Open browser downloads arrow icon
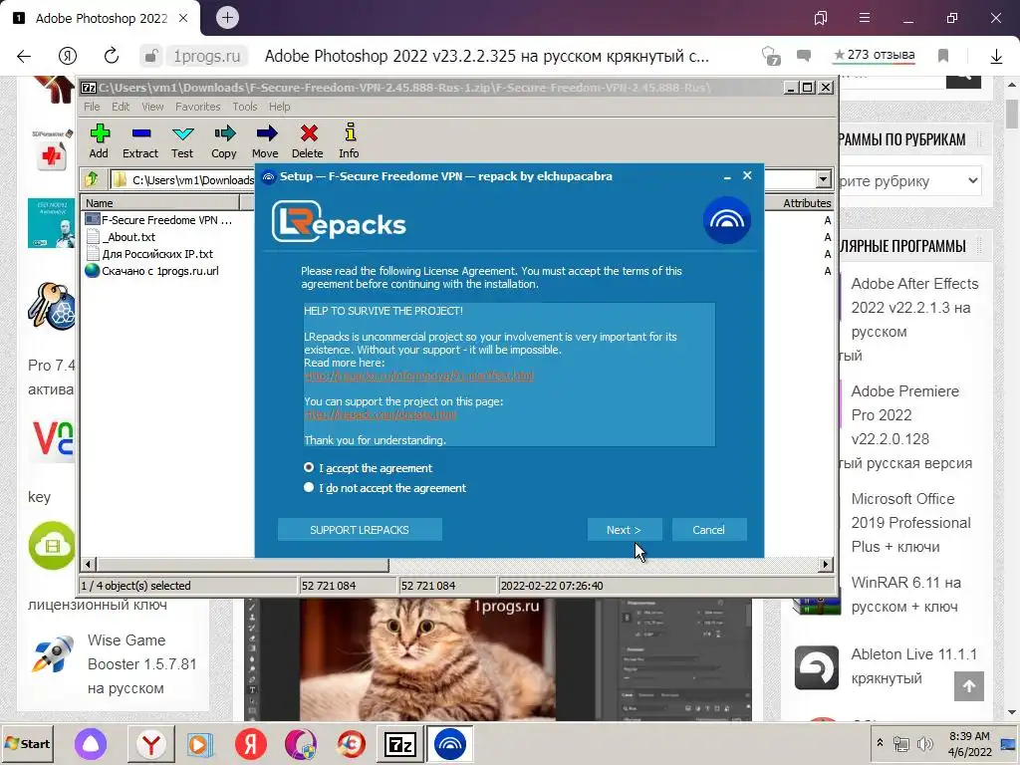 [x=996, y=57]
